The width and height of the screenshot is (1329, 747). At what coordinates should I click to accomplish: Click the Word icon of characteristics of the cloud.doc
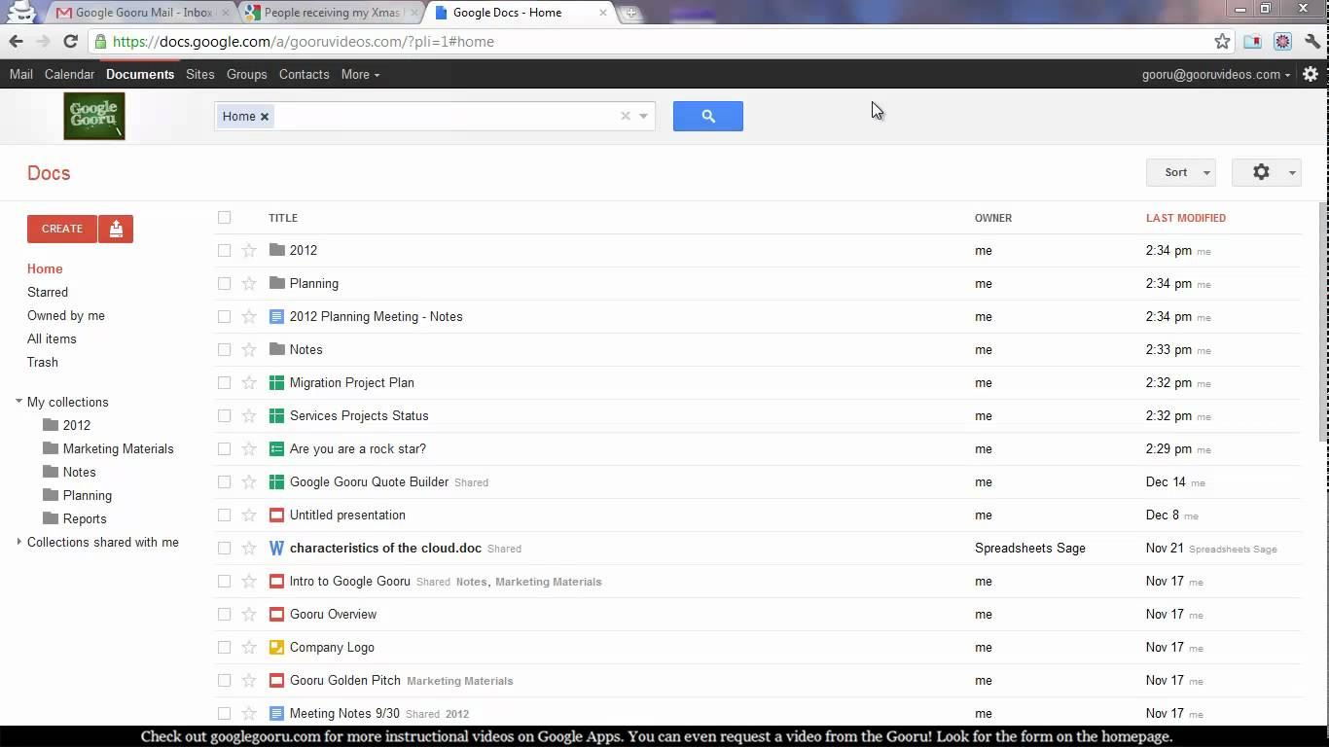(276, 548)
